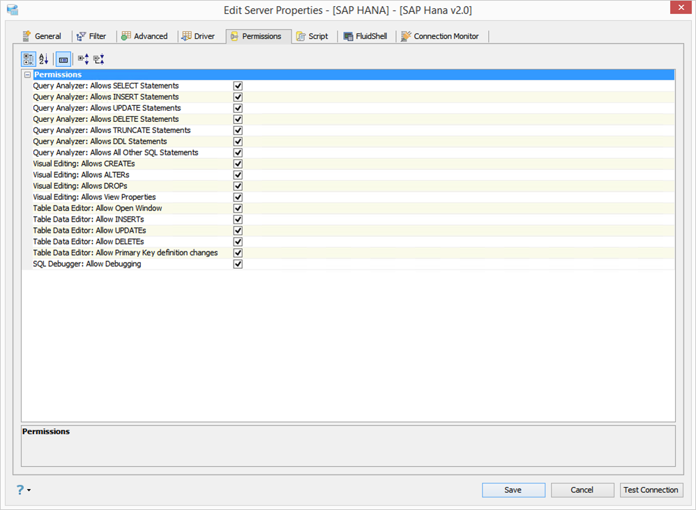
Task: Open the help dropdown arrow
Action: (x=29, y=490)
